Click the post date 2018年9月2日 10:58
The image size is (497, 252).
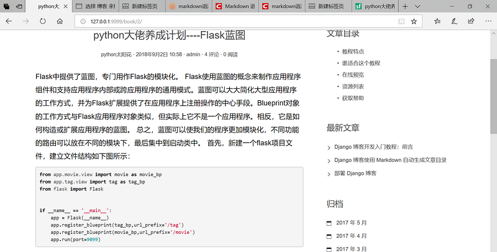point(159,55)
